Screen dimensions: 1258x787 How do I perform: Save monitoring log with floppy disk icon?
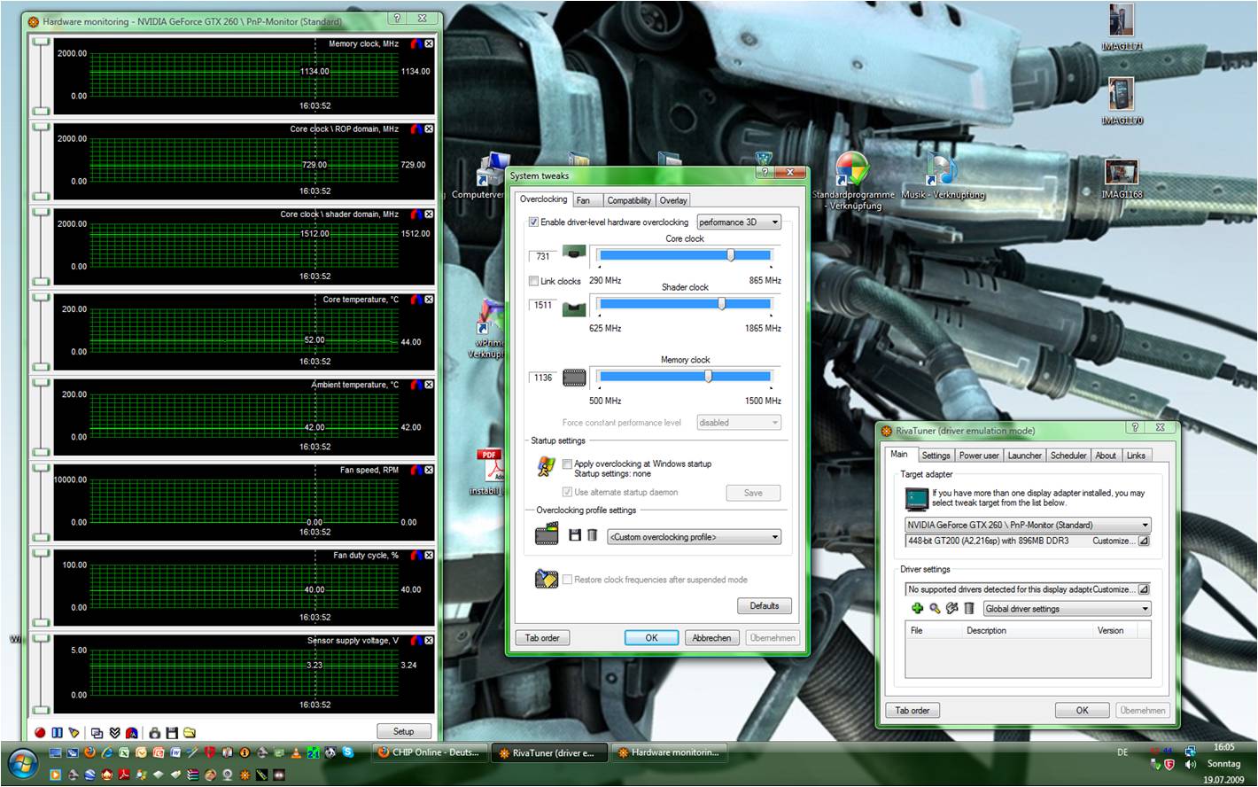172,733
